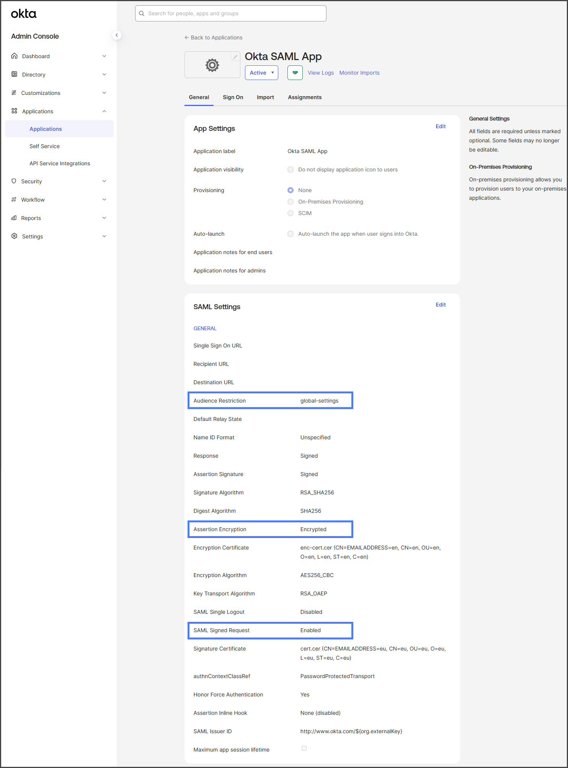Enable the Auto-launch checkbox
This screenshot has width=568, height=768.
(291, 234)
